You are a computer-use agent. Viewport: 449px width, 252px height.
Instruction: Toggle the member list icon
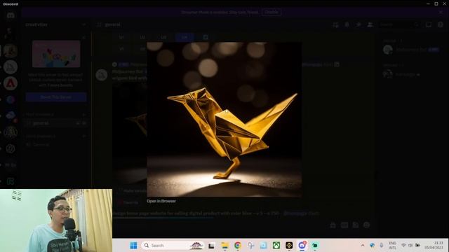[370, 25]
